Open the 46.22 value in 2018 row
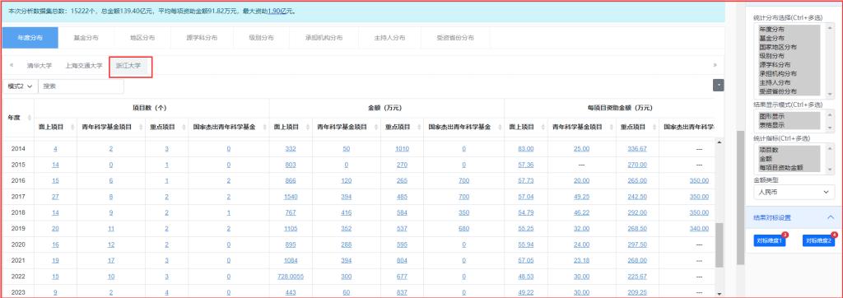Screen dimensions: 843x298 [x=582, y=213]
